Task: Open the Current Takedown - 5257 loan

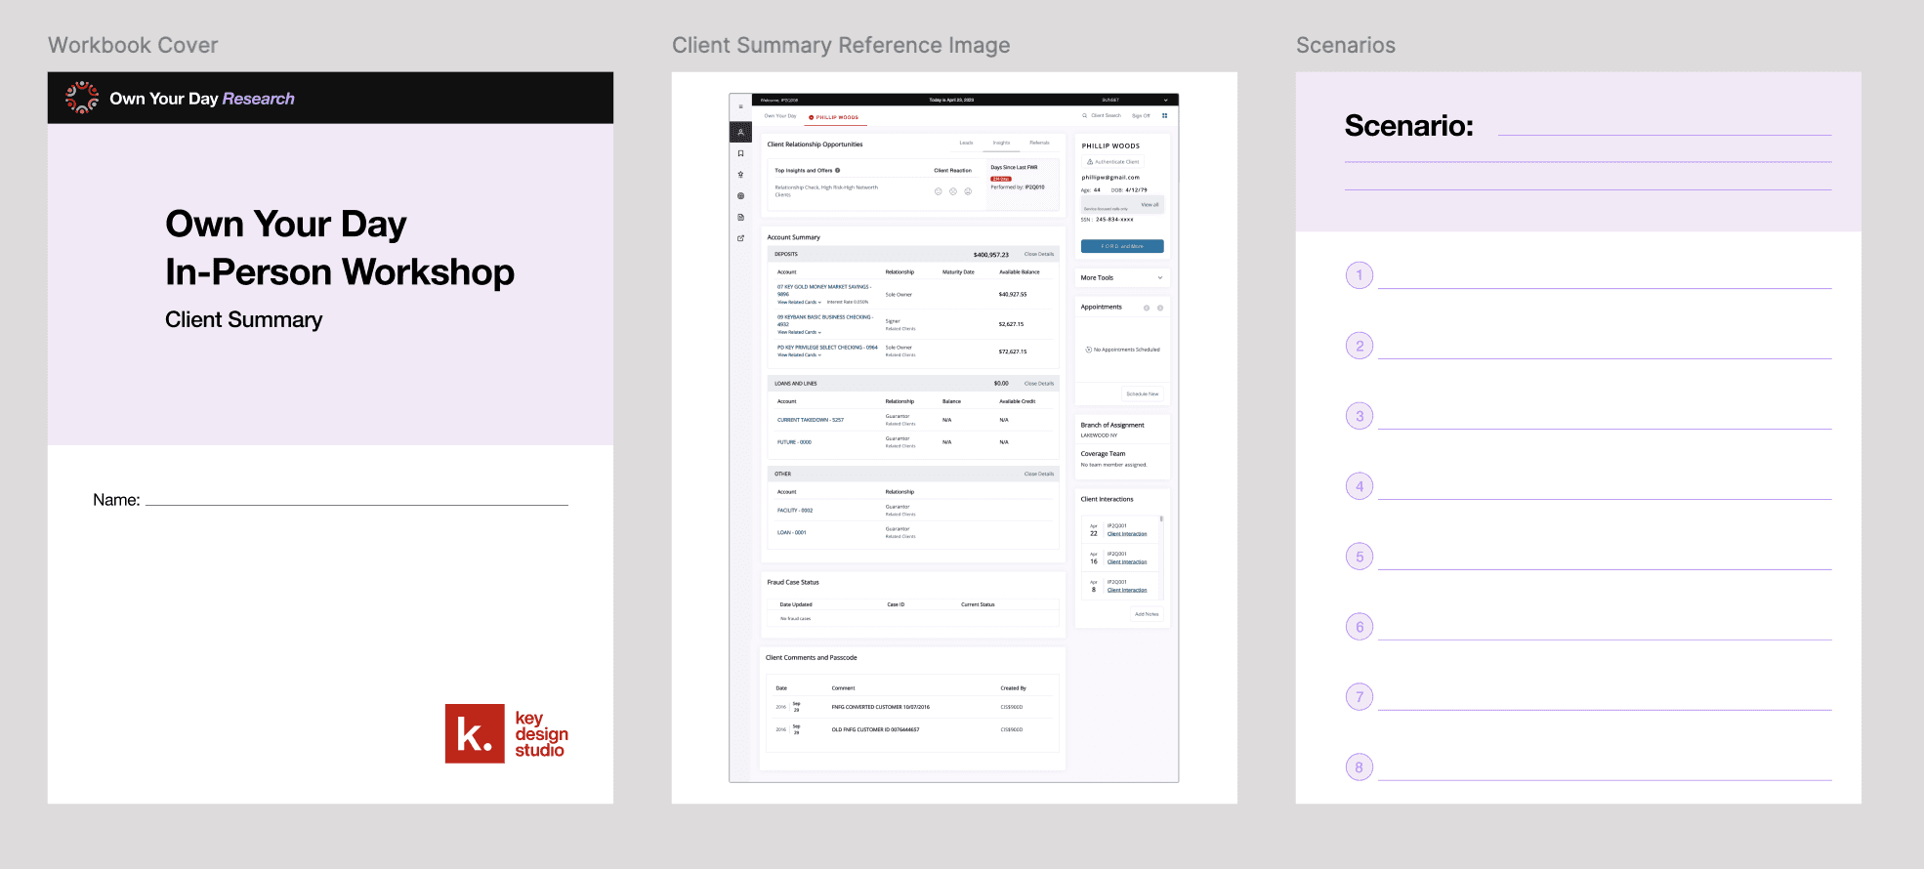Action: [x=811, y=420]
